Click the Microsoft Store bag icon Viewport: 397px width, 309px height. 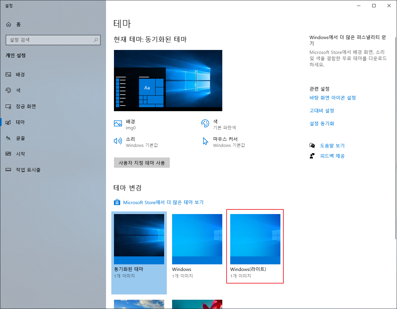coord(117,202)
